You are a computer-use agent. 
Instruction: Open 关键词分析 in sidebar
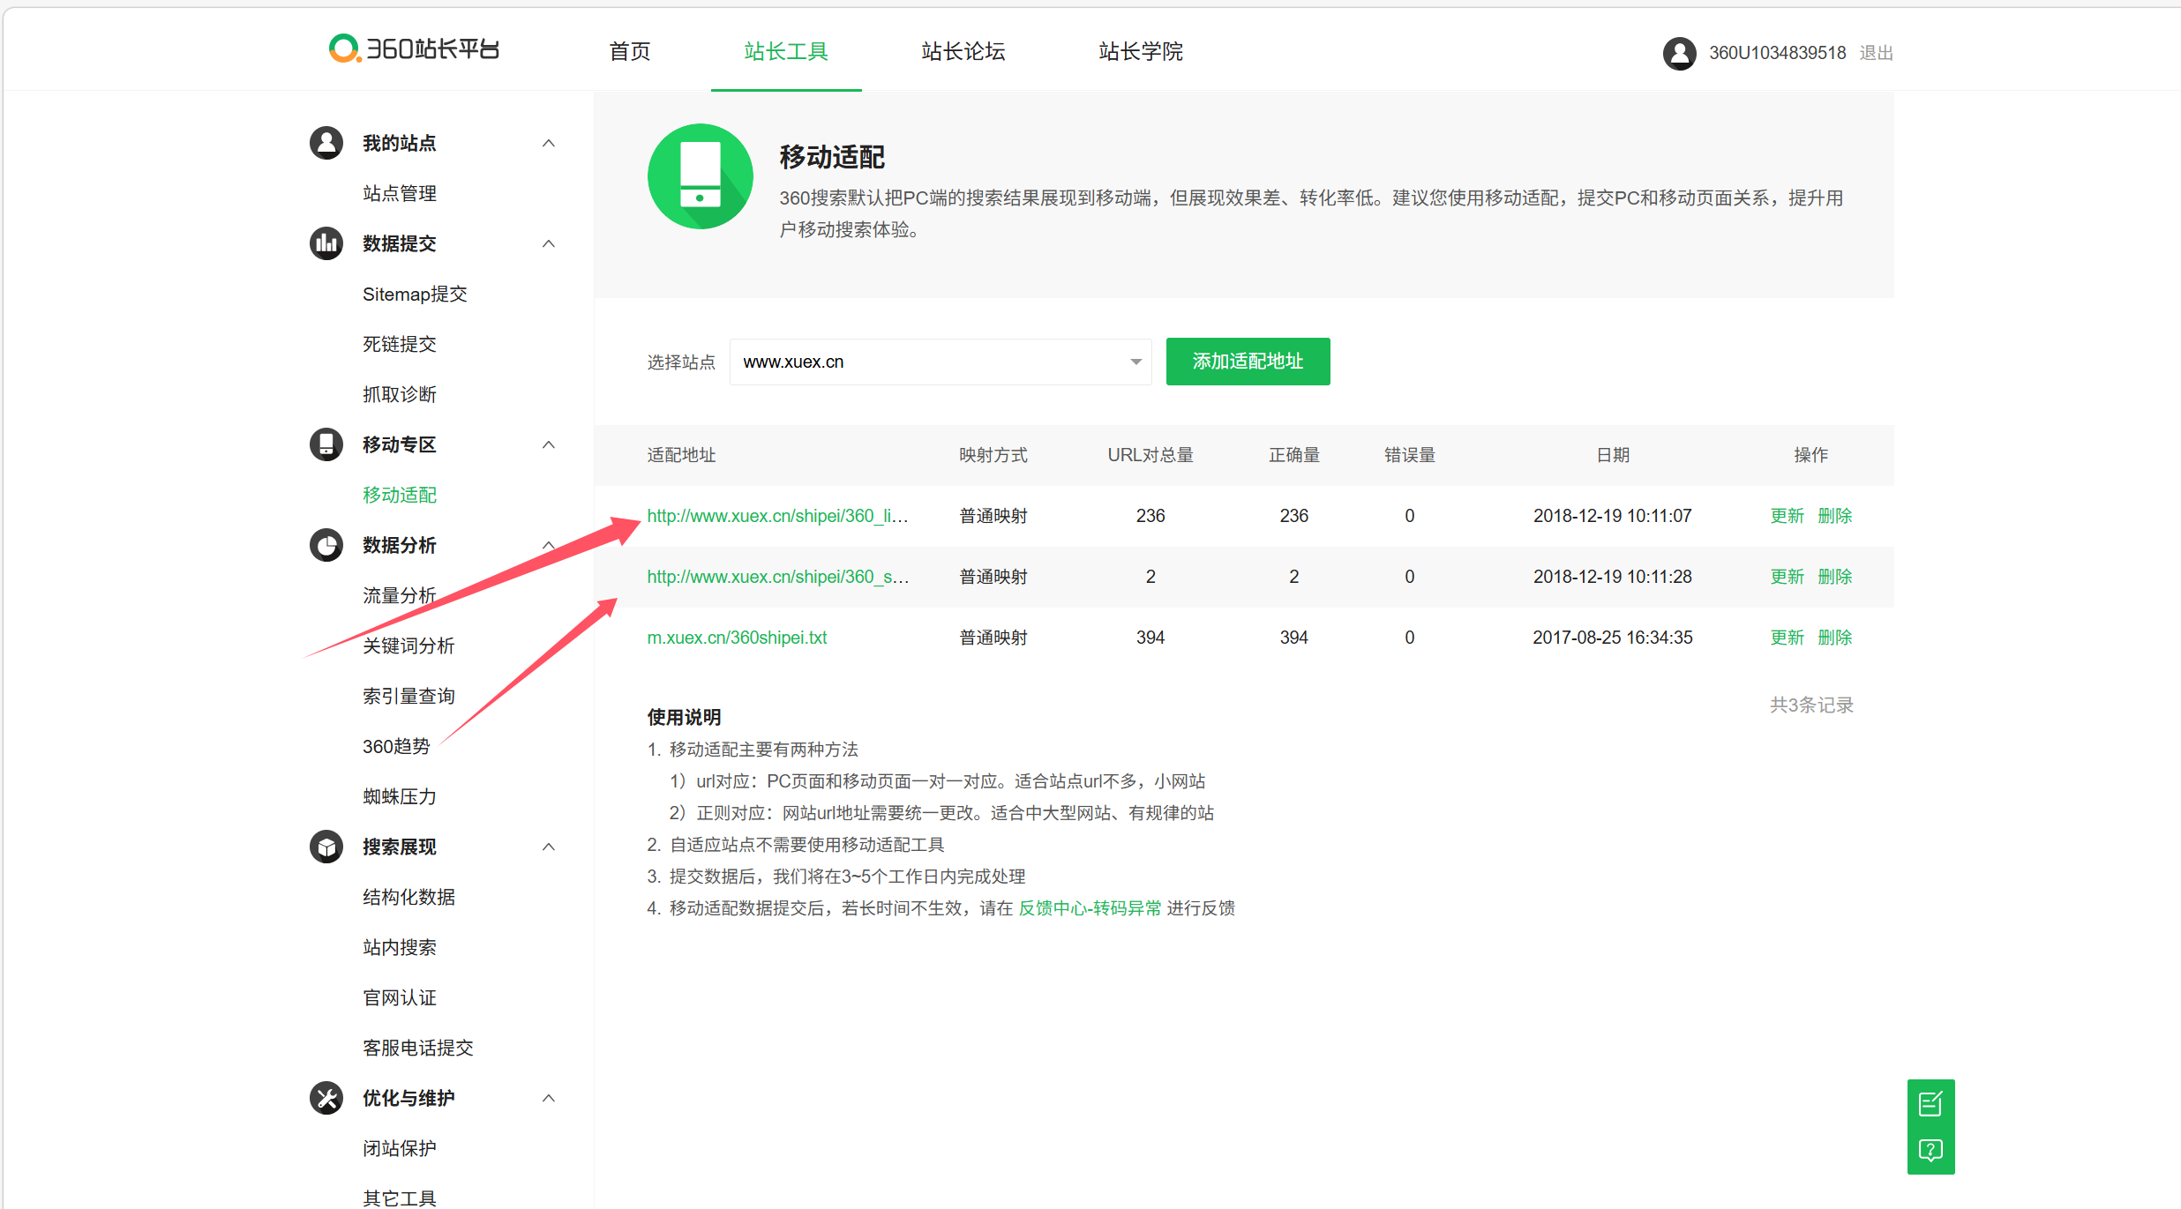pos(408,646)
